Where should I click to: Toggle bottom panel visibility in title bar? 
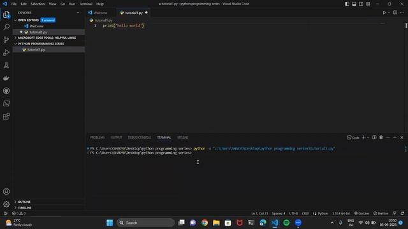point(354,4)
